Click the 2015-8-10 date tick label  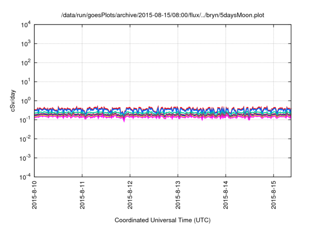point(35,195)
